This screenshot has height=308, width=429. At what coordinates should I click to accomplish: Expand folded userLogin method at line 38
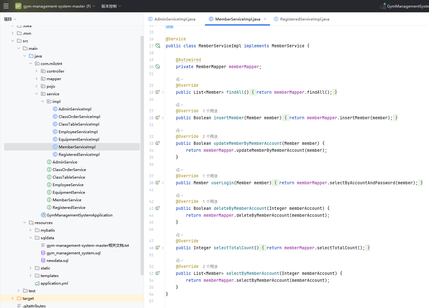(x=163, y=183)
